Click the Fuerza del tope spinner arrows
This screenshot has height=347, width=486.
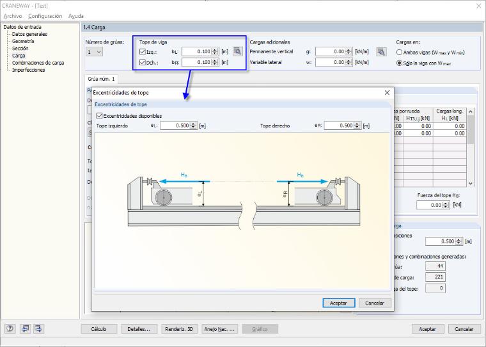[446, 205]
